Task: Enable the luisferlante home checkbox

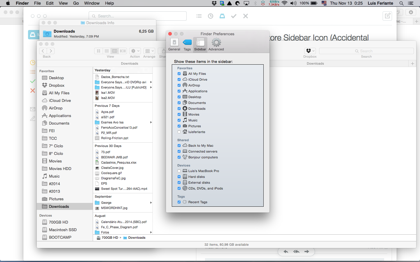Action: pos(179,132)
